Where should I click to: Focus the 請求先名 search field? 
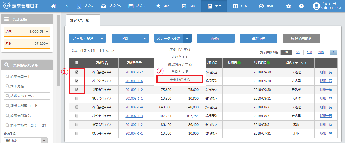click(27, 86)
